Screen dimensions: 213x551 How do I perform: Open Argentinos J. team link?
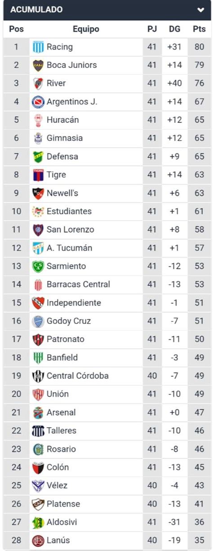72,102
